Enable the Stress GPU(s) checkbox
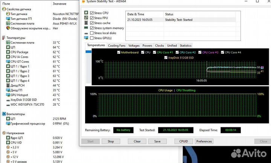The image size is (271, 163). tap(92, 38)
